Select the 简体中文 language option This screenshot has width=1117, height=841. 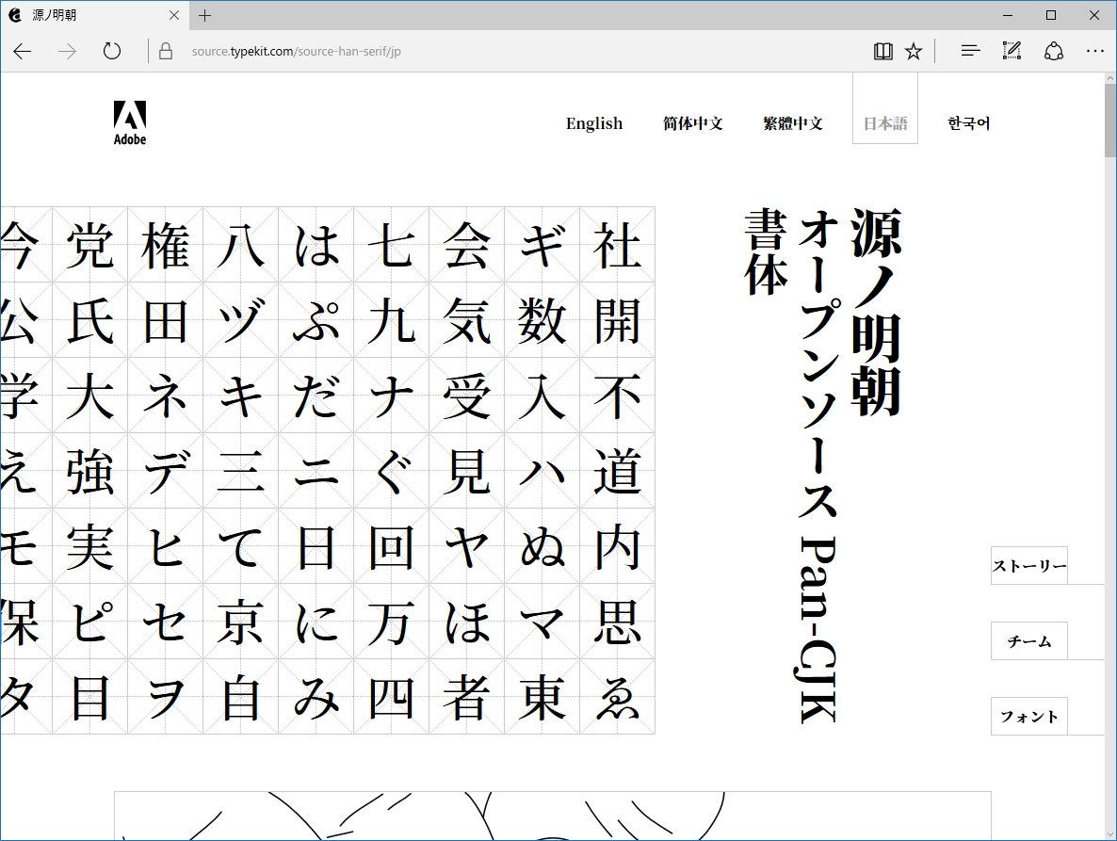click(693, 123)
